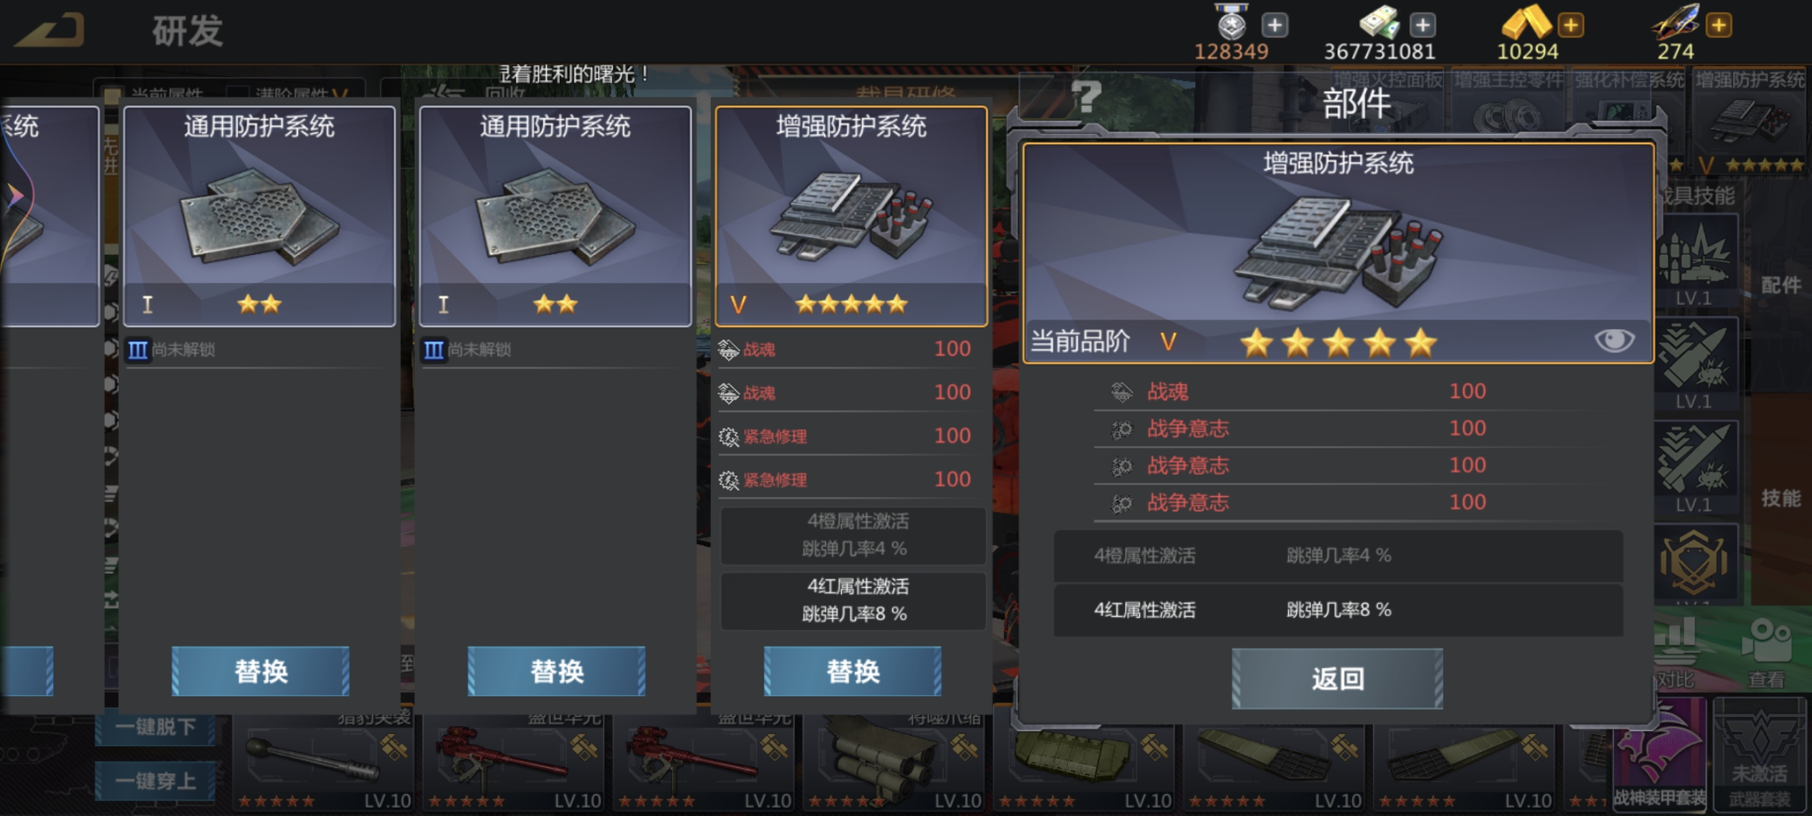Replace with 增强防护系统 five-star part

coord(852,671)
